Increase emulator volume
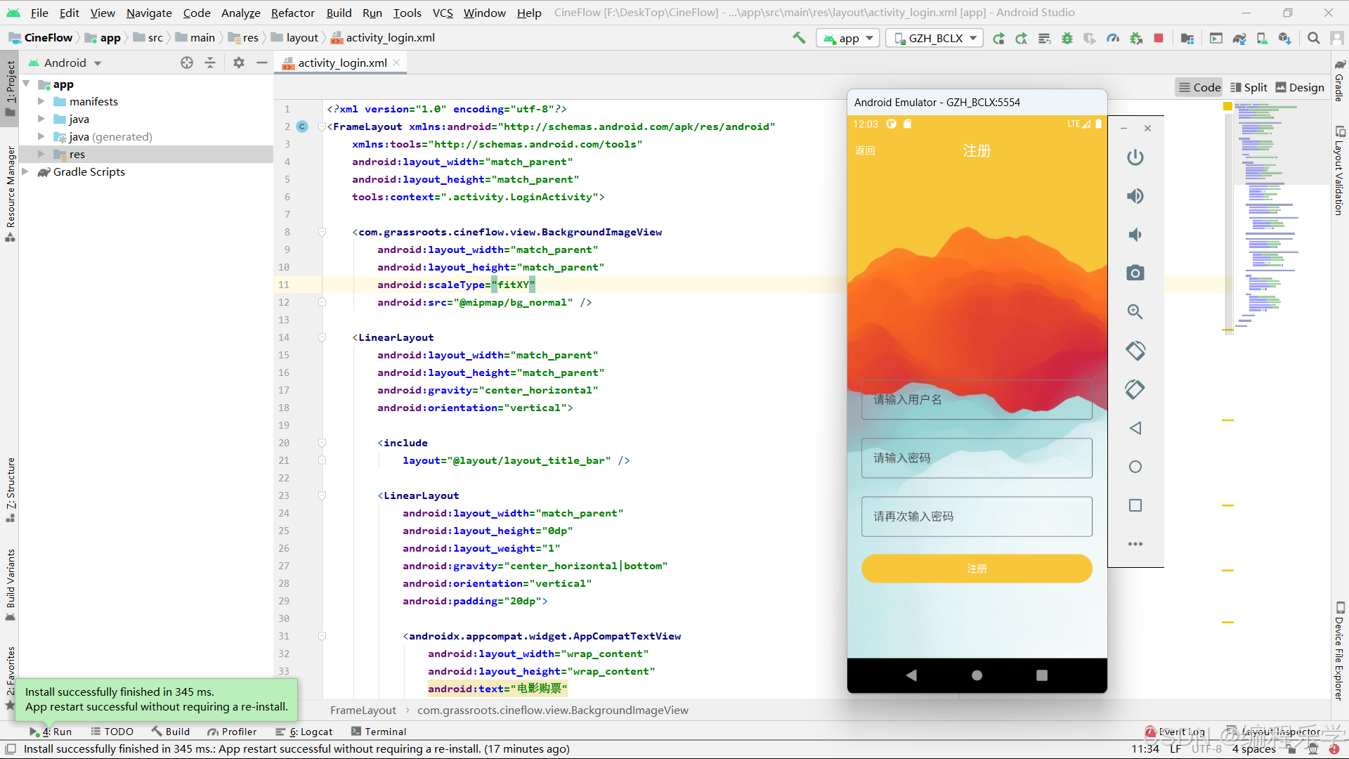This screenshot has width=1349, height=759. [1135, 196]
